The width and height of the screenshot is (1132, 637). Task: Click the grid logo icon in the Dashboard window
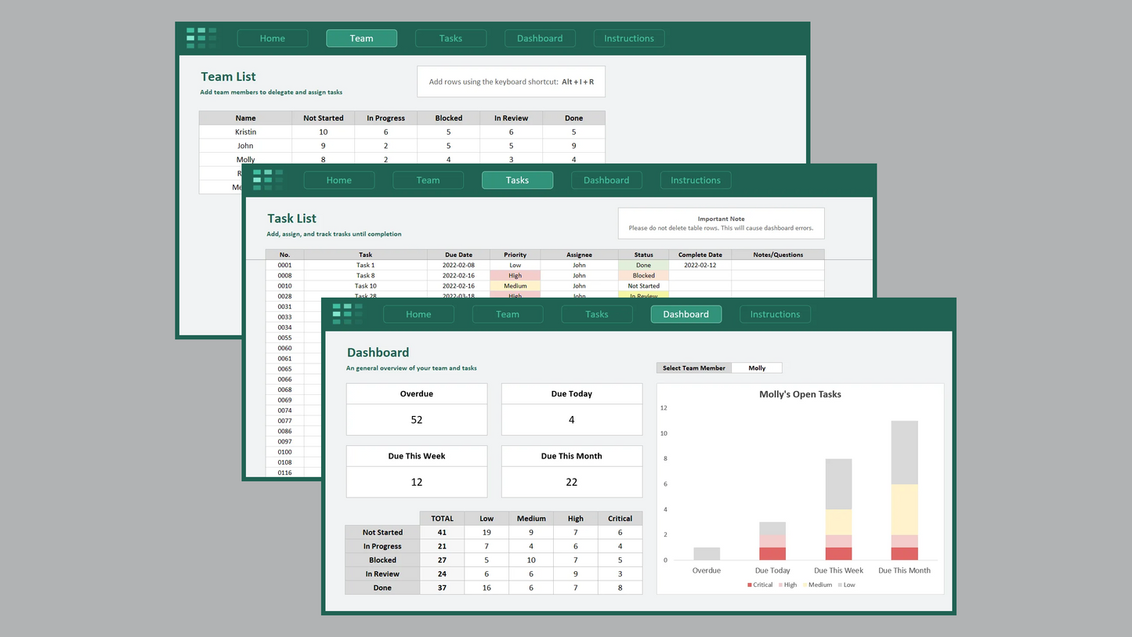click(347, 313)
